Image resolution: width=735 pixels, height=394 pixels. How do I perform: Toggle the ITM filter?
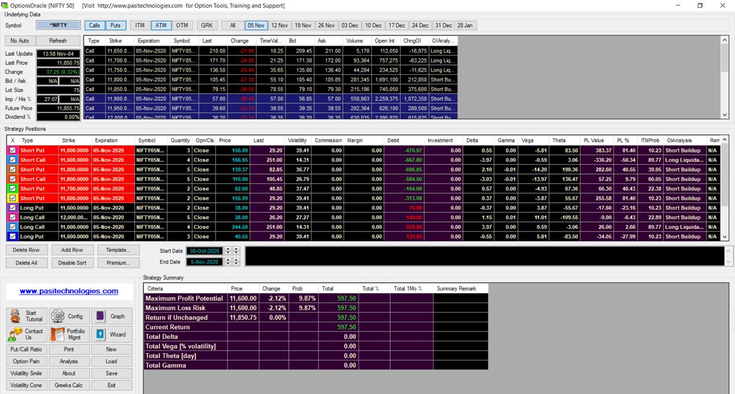coord(140,25)
